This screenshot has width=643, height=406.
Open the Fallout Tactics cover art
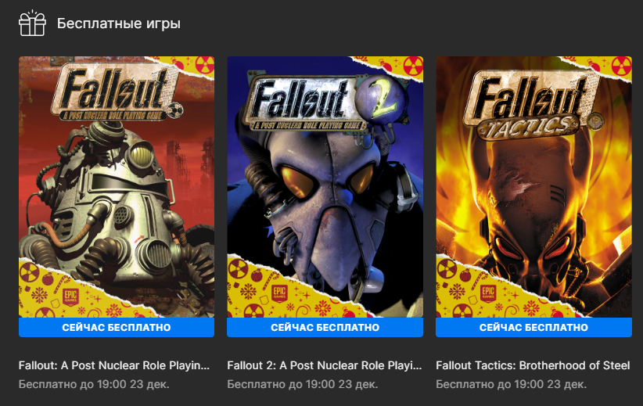click(x=534, y=187)
